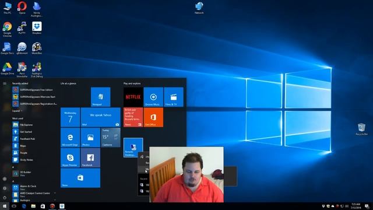Open Dropbox desktop shortcut
Image resolution: width=373 pixels, height=210 pixels.
37,28
